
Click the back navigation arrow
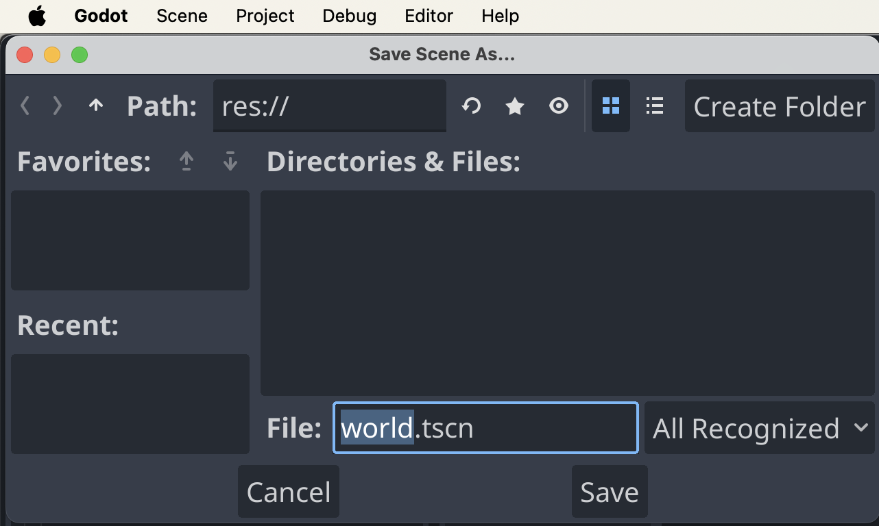click(x=25, y=105)
